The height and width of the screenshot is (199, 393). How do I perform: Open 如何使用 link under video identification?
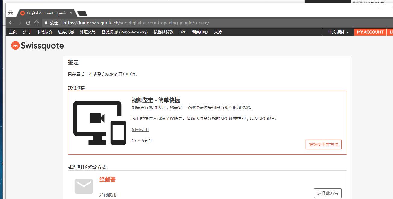tap(140, 130)
